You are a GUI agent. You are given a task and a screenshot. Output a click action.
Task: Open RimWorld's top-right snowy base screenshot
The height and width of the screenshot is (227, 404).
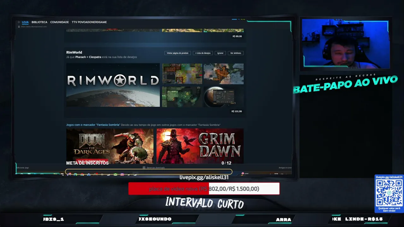[223, 74]
